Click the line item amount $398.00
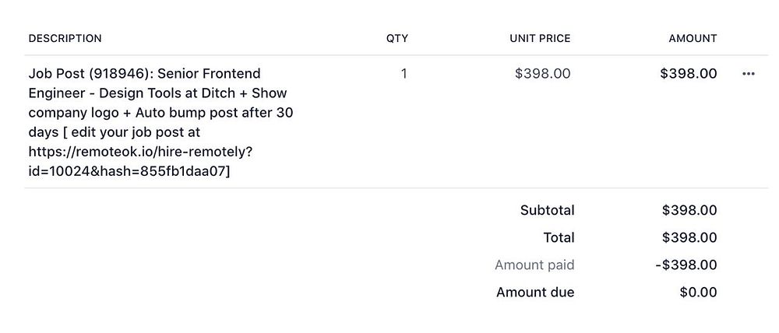 point(688,74)
